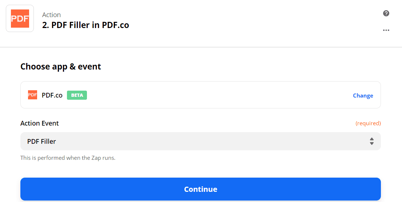Viewport: 402px width, 202px height.
Task: Click the small PDF.co icon in app selector
Action: 33,95
